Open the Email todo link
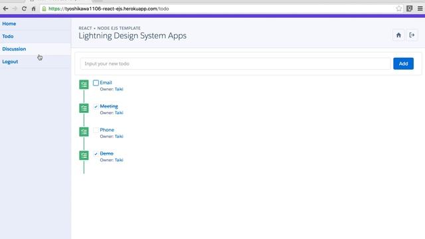Screen dimensions: 425x239 (106, 82)
